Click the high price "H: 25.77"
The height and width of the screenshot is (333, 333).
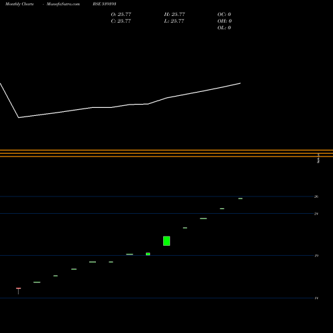point(174,14)
